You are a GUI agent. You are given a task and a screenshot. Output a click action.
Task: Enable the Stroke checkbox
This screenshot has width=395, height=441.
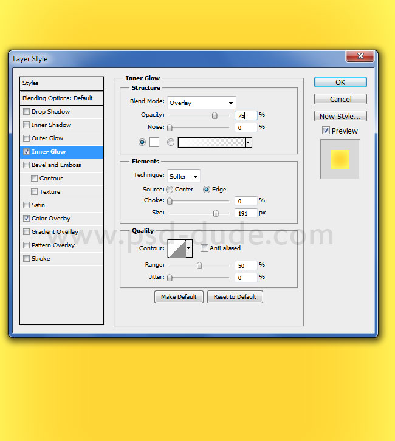point(27,259)
